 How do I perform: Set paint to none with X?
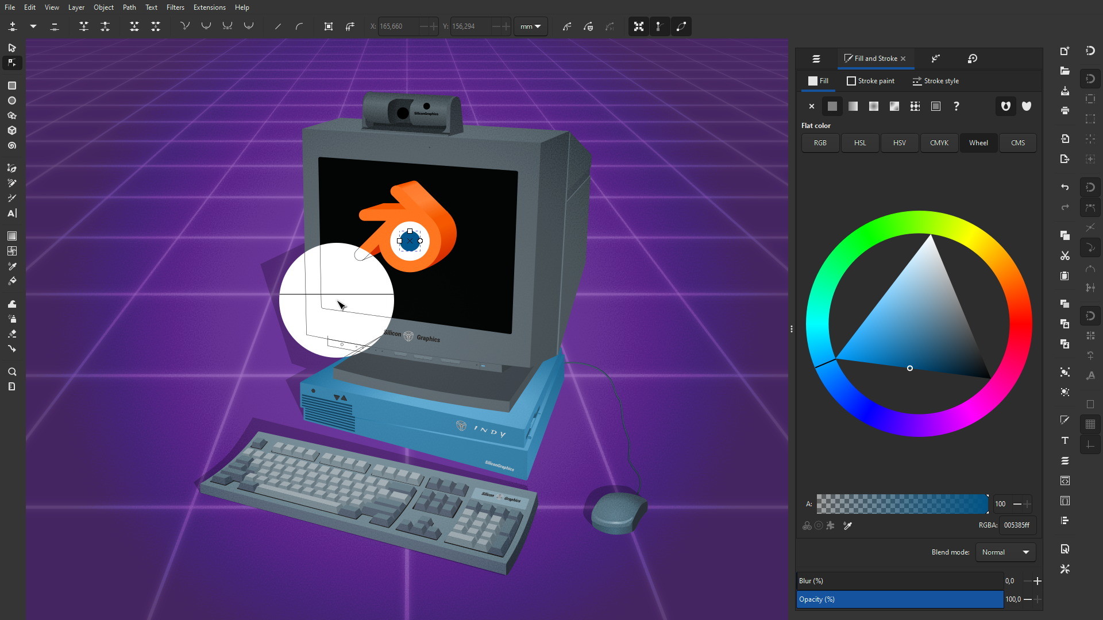(x=811, y=106)
